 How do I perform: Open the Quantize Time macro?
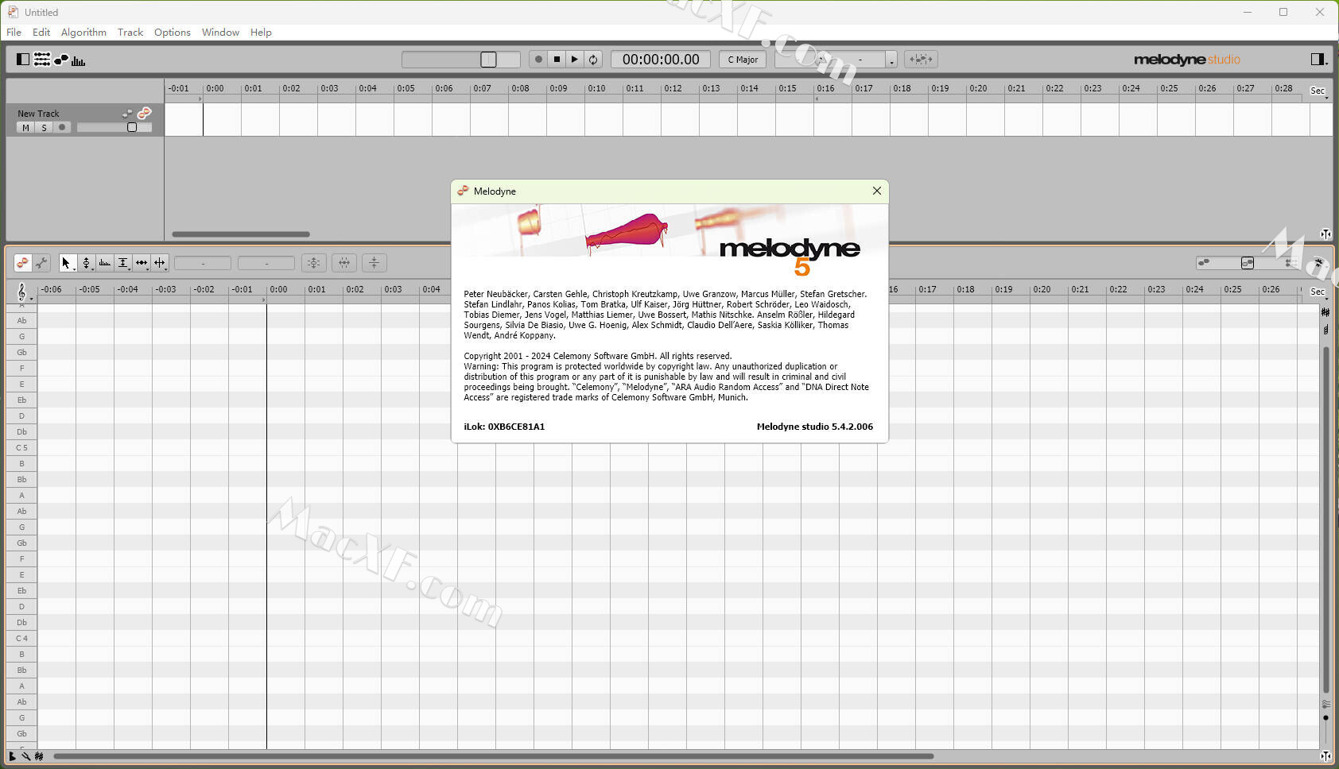[343, 263]
